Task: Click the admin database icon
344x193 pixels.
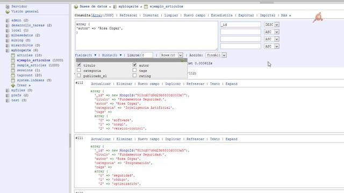Action: click(x=8, y=20)
